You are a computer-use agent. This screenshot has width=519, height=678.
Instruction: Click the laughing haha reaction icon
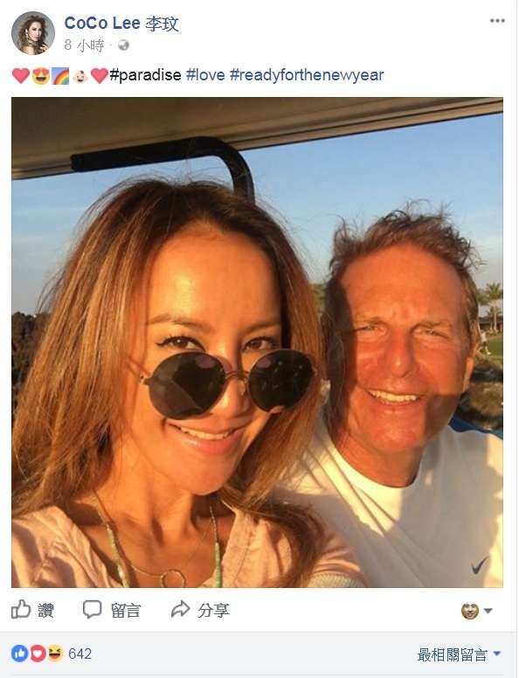click(x=55, y=654)
